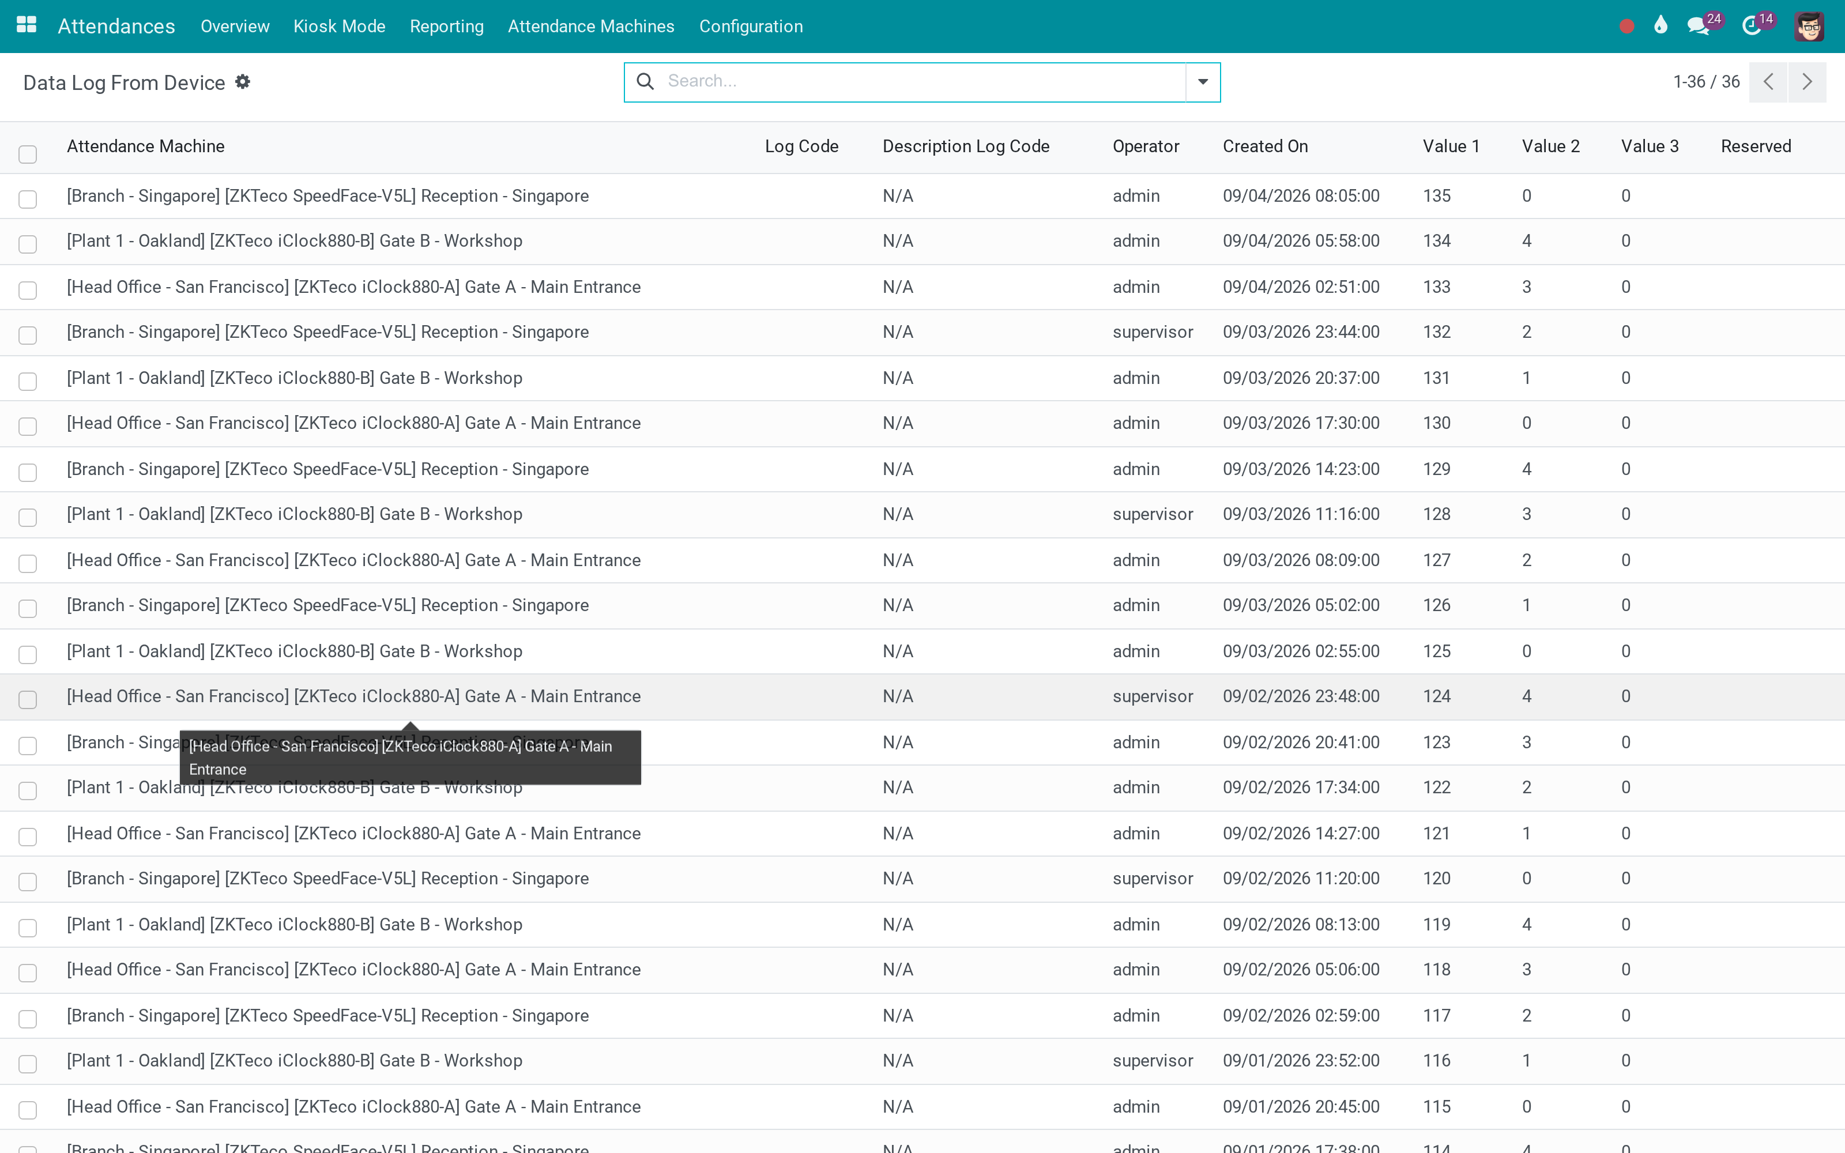
Task: Sort by Reserved column header
Action: click(x=1756, y=146)
